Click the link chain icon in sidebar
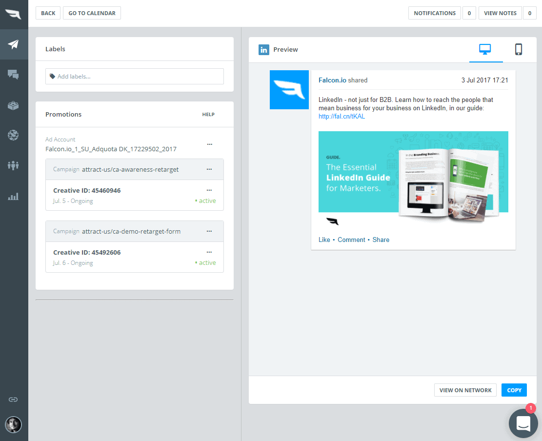This screenshot has width=542, height=441. point(13,400)
